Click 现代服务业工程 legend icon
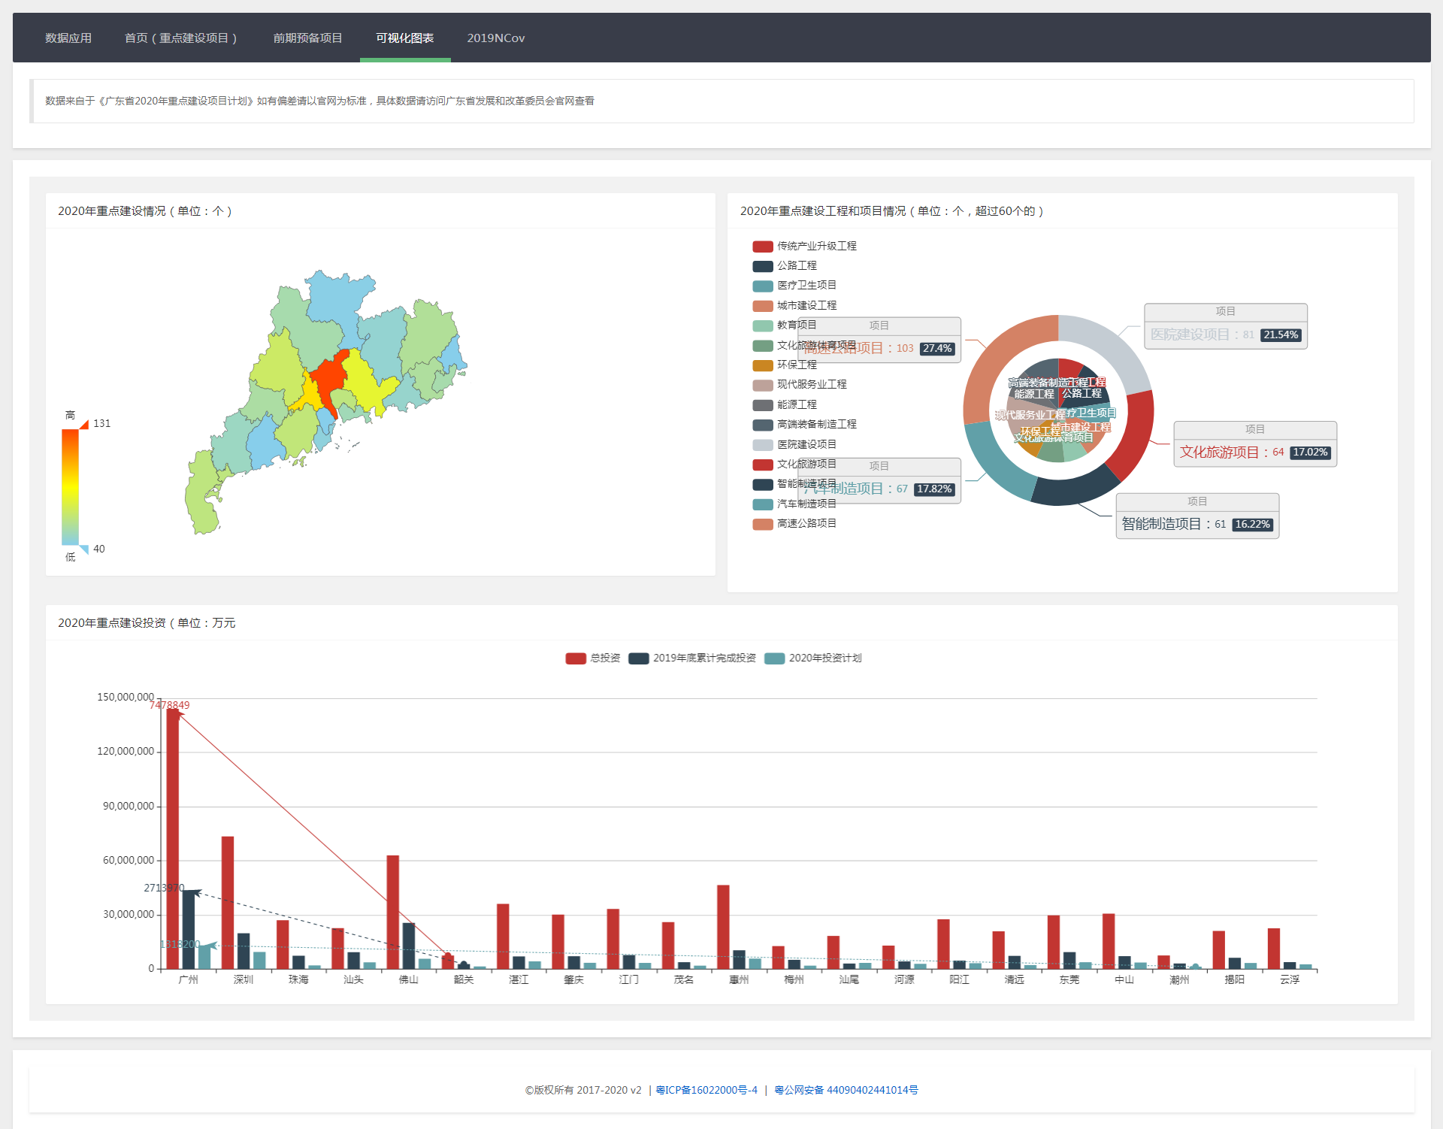 click(x=762, y=385)
